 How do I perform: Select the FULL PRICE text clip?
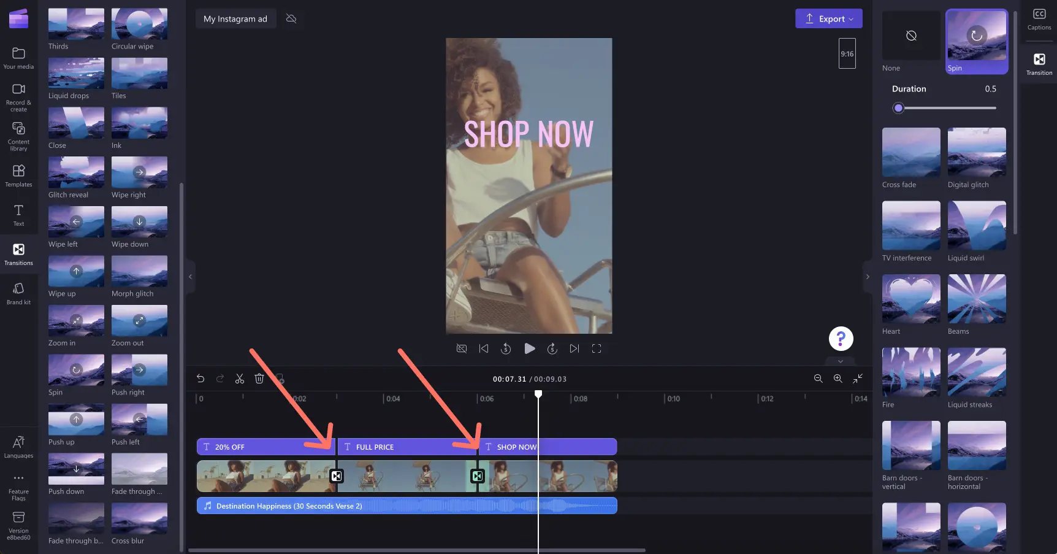407,447
